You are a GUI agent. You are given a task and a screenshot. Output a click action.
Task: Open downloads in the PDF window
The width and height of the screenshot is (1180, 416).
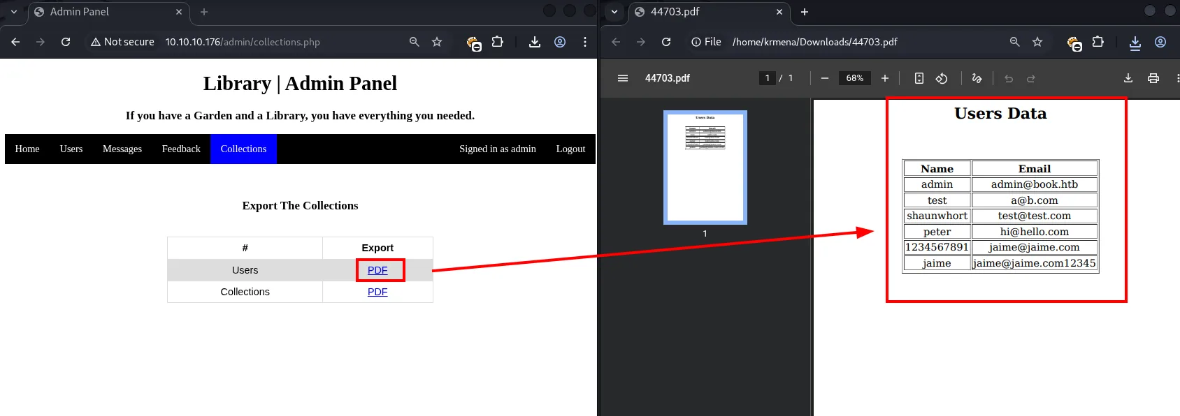click(x=1135, y=42)
